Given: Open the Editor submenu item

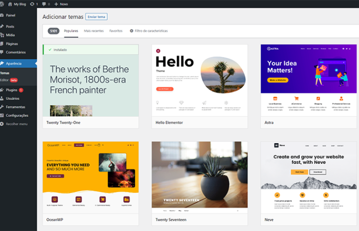Looking at the screenshot, I should click(4, 80).
